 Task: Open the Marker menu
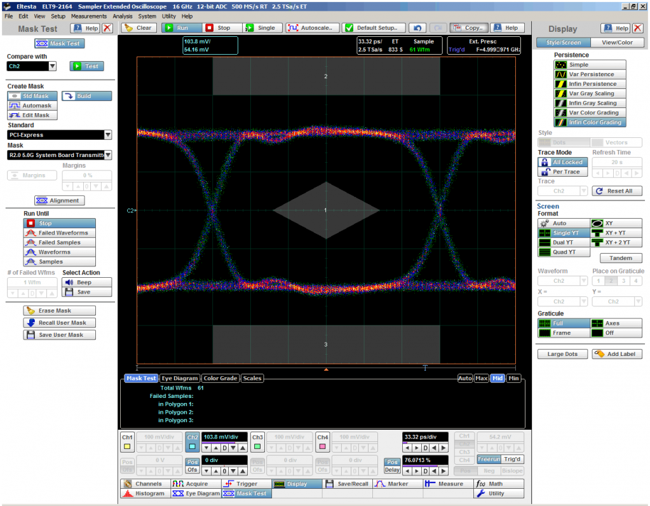click(396, 484)
